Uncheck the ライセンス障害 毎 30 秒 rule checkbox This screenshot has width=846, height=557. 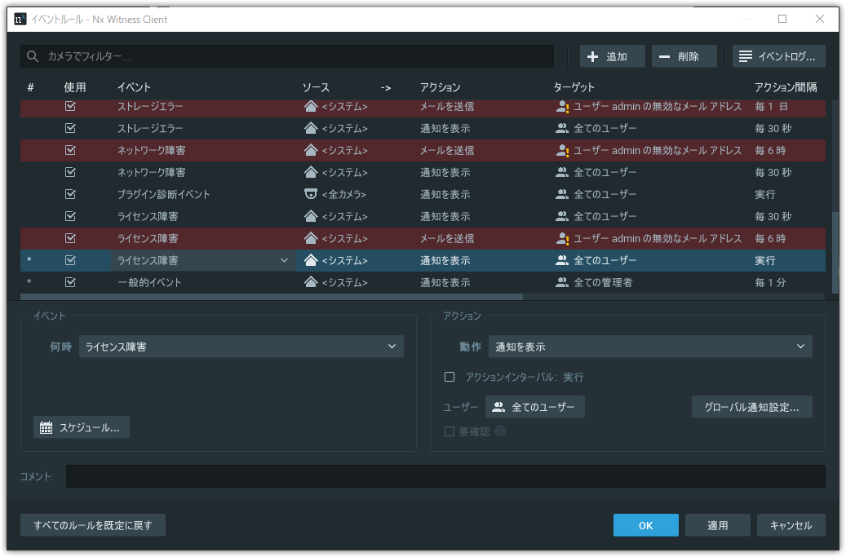[70, 216]
